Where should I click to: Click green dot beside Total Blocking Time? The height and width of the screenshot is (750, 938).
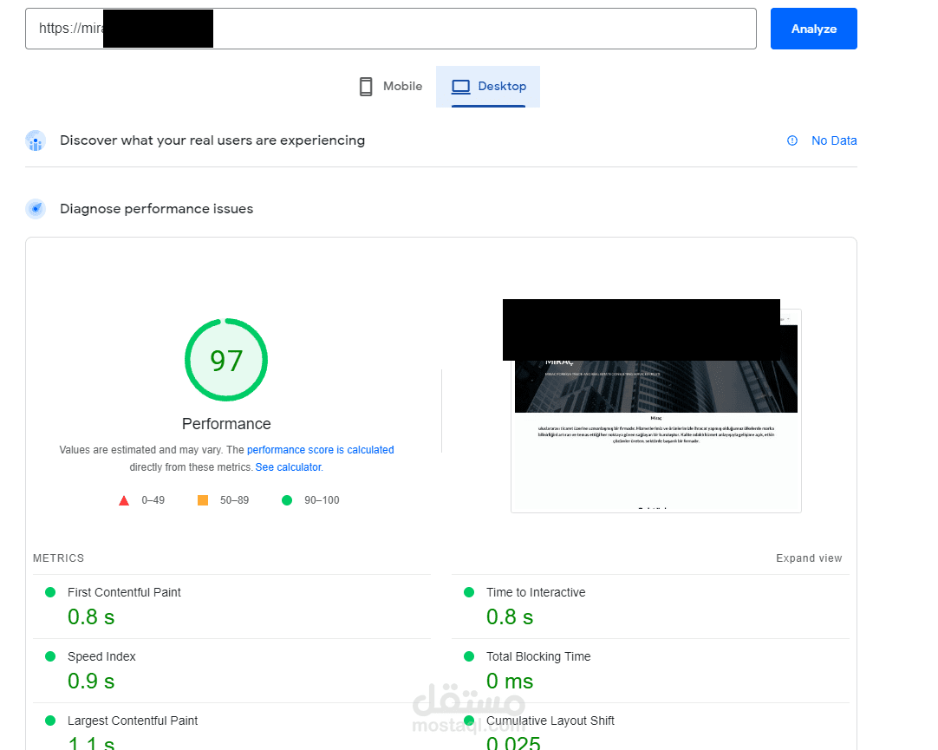click(469, 656)
